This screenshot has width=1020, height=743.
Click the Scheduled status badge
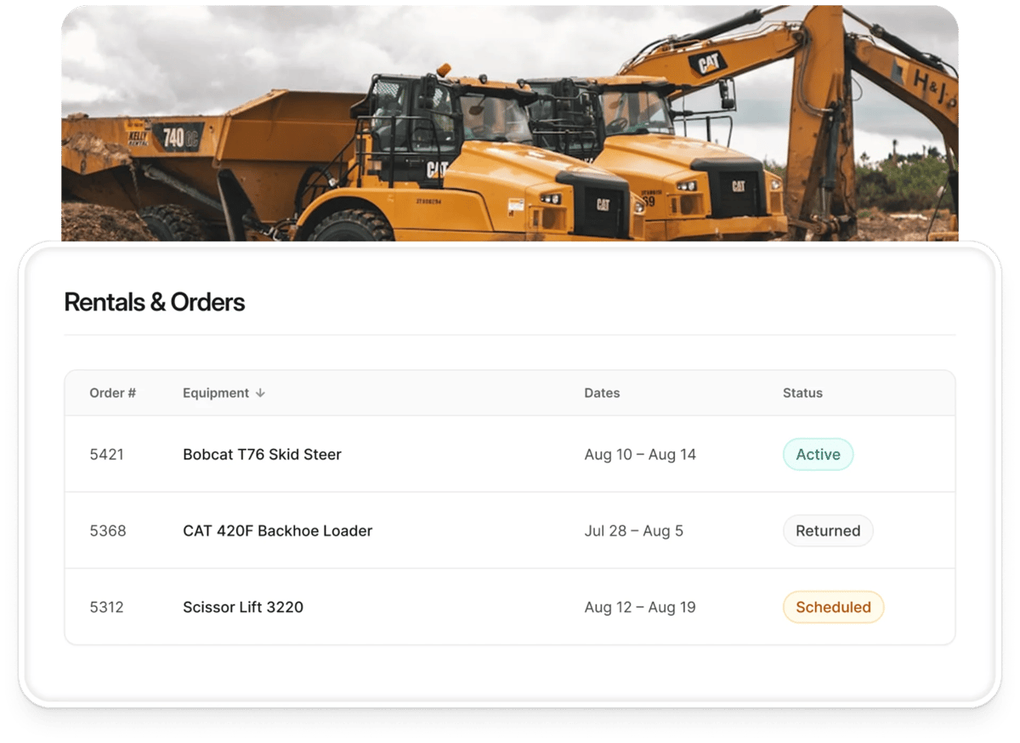[833, 607]
